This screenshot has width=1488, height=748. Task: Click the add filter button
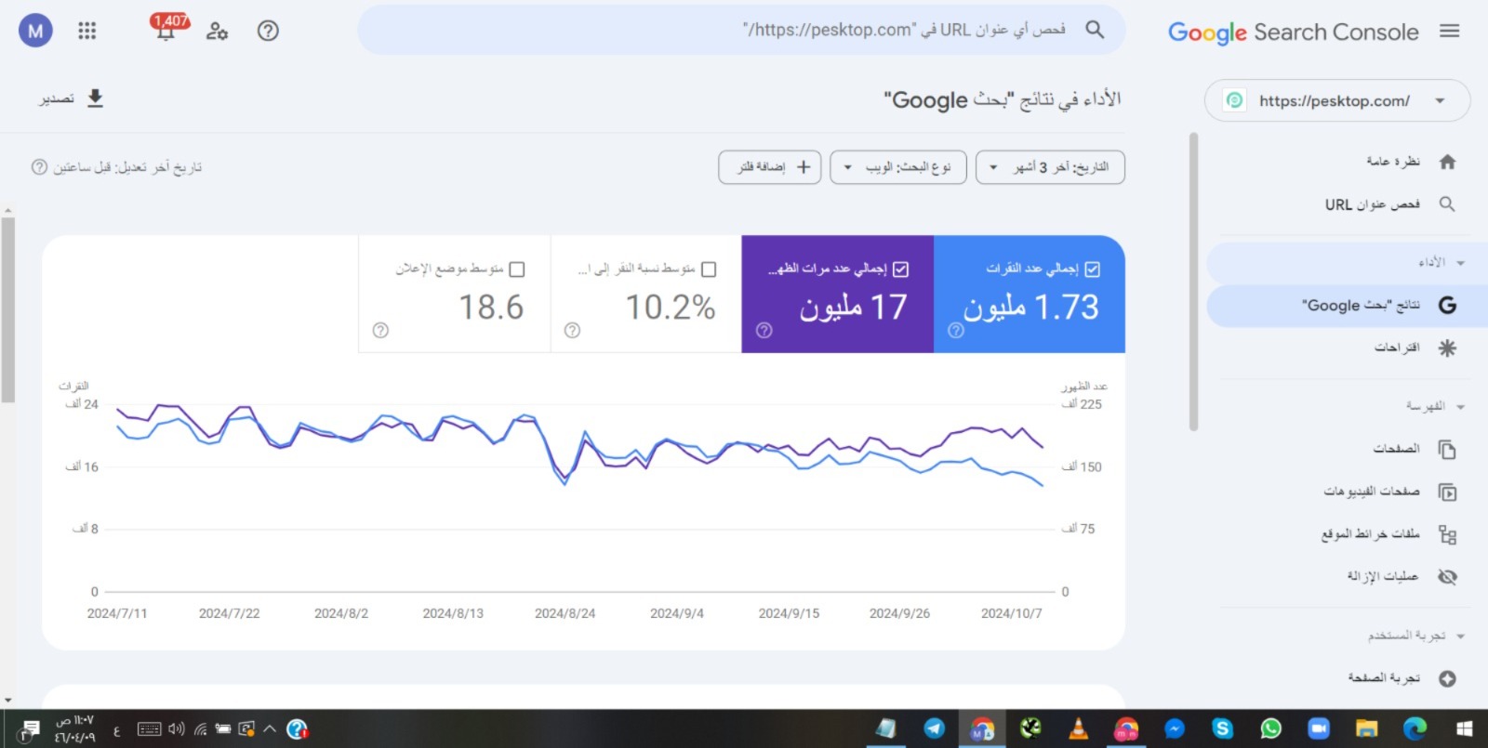click(770, 167)
